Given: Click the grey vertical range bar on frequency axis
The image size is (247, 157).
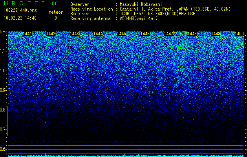Looking at the screenshot, I should 7,121.
